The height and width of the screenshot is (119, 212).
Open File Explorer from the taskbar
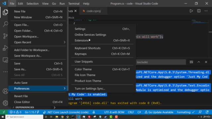(57, 117)
